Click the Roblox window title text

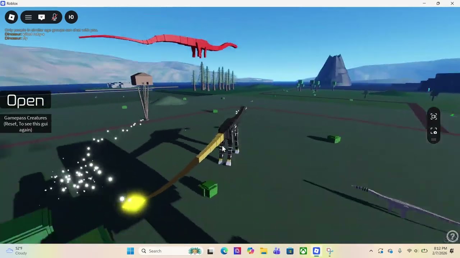(12, 3)
